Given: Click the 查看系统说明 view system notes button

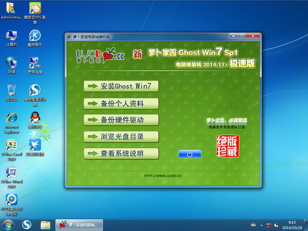Looking at the screenshot, I should coord(121,154).
